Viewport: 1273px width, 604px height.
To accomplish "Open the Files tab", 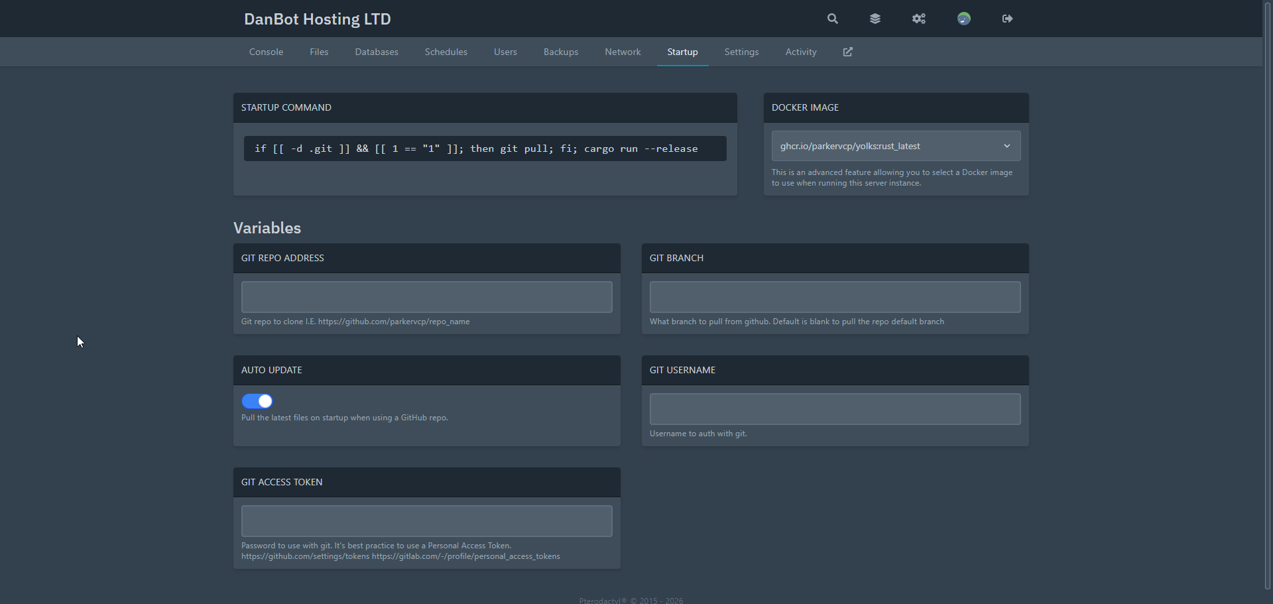I will [319, 52].
